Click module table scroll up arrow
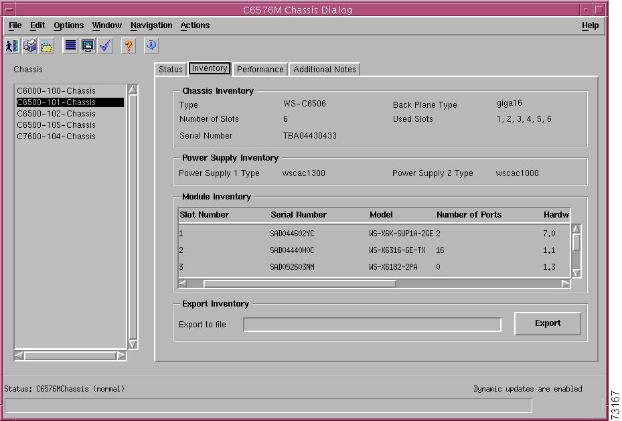This screenshot has height=421, width=622. pyautogui.click(x=576, y=229)
